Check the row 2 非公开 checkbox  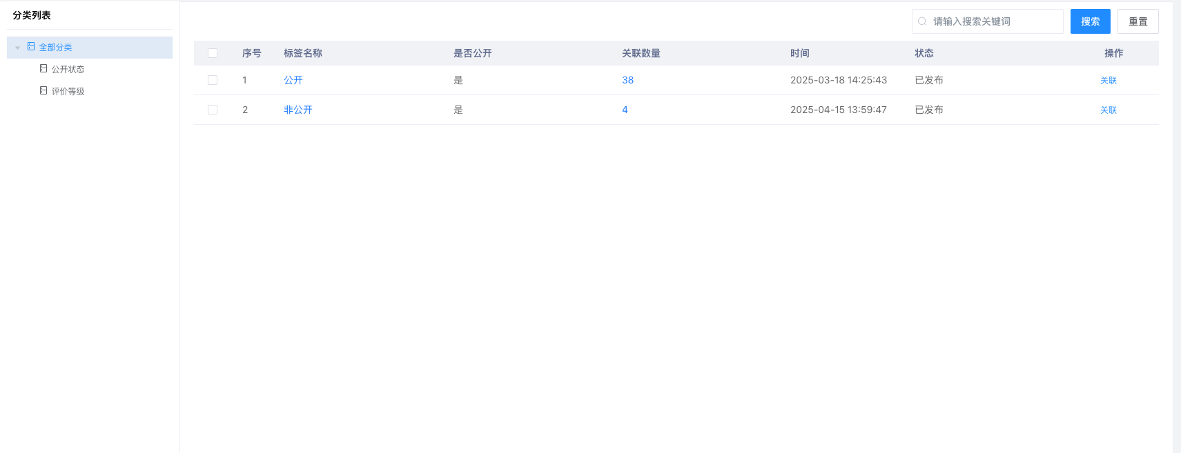[x=213, y=110]
